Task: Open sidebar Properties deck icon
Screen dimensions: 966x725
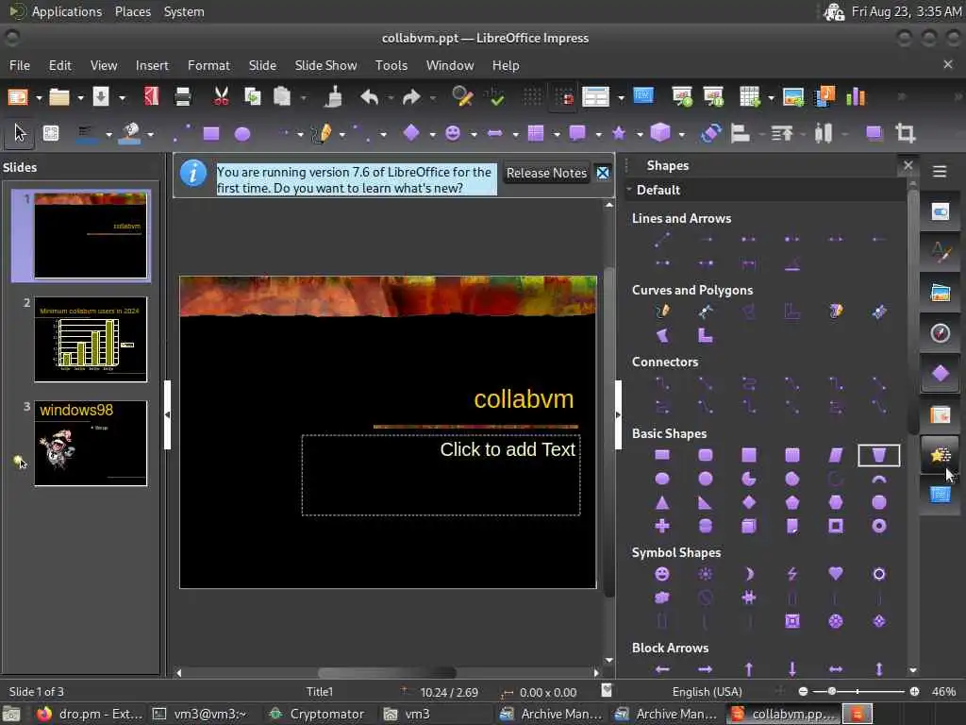Action: coord(941,212)
